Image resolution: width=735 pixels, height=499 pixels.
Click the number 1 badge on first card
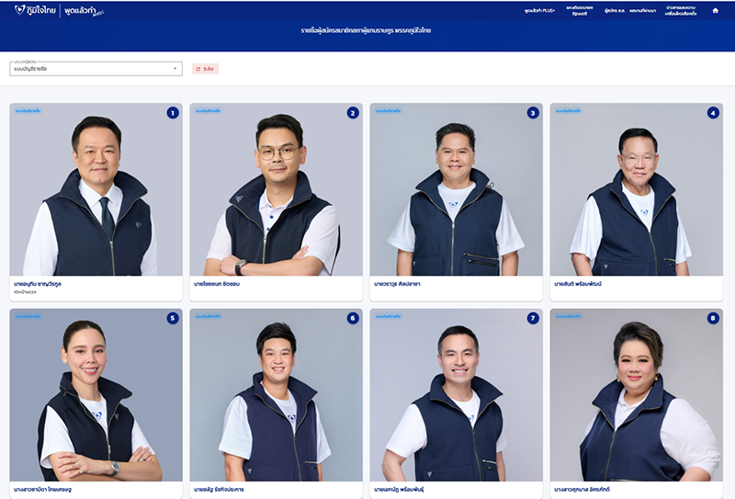(173, 113)
